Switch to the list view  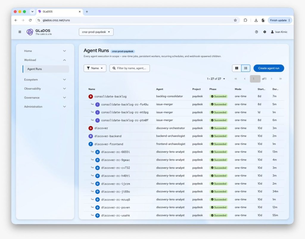tap(246, 68)
